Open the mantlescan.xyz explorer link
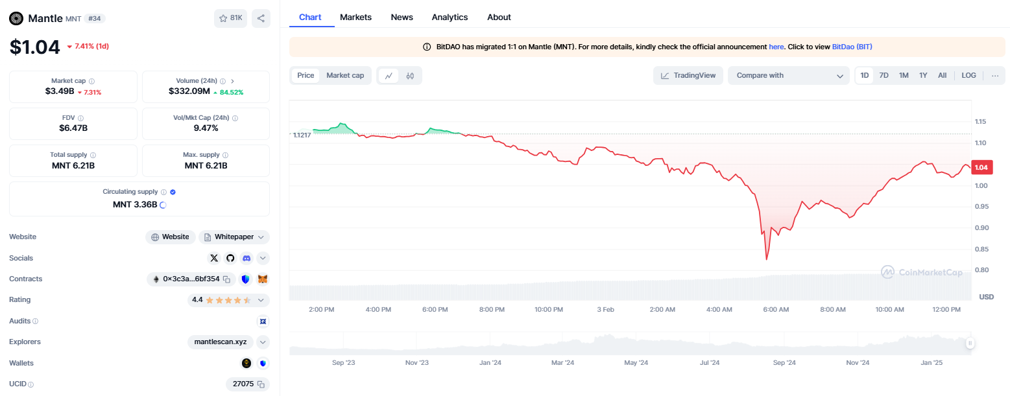 point(221,342)
